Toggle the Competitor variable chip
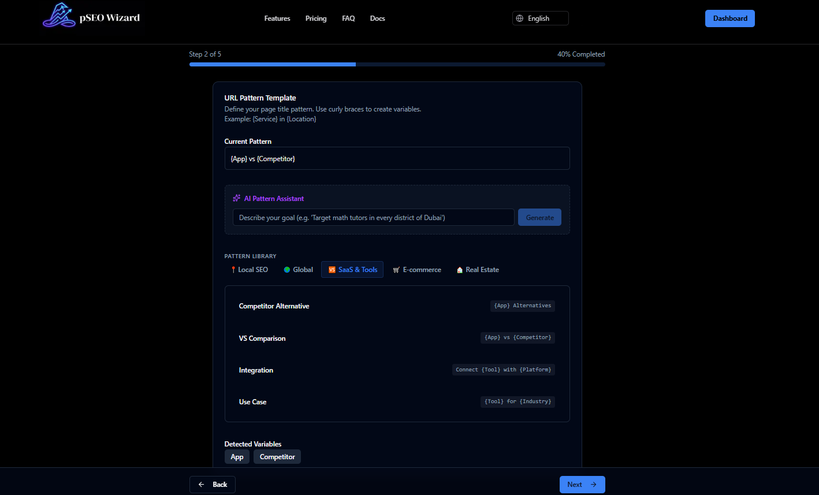 point(277,456)
